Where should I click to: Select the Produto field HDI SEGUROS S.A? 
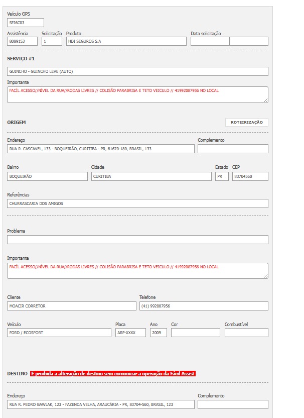[x=126, y=41]
